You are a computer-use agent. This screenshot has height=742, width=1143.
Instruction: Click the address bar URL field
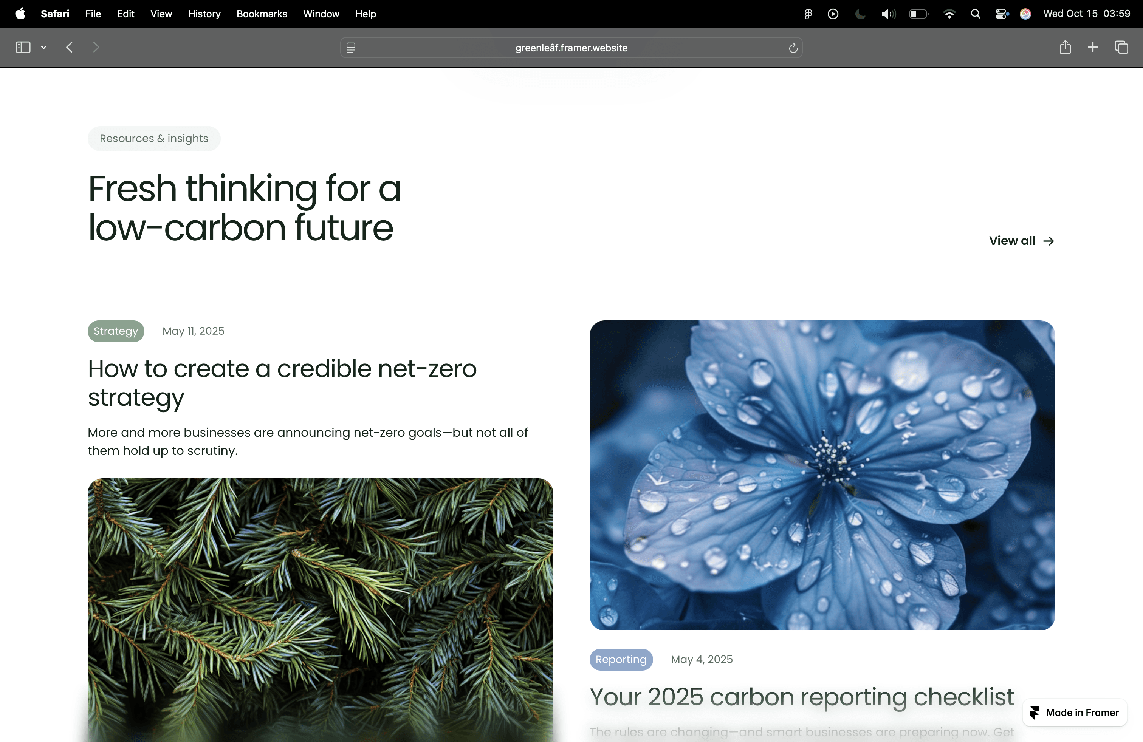(571, 48)
